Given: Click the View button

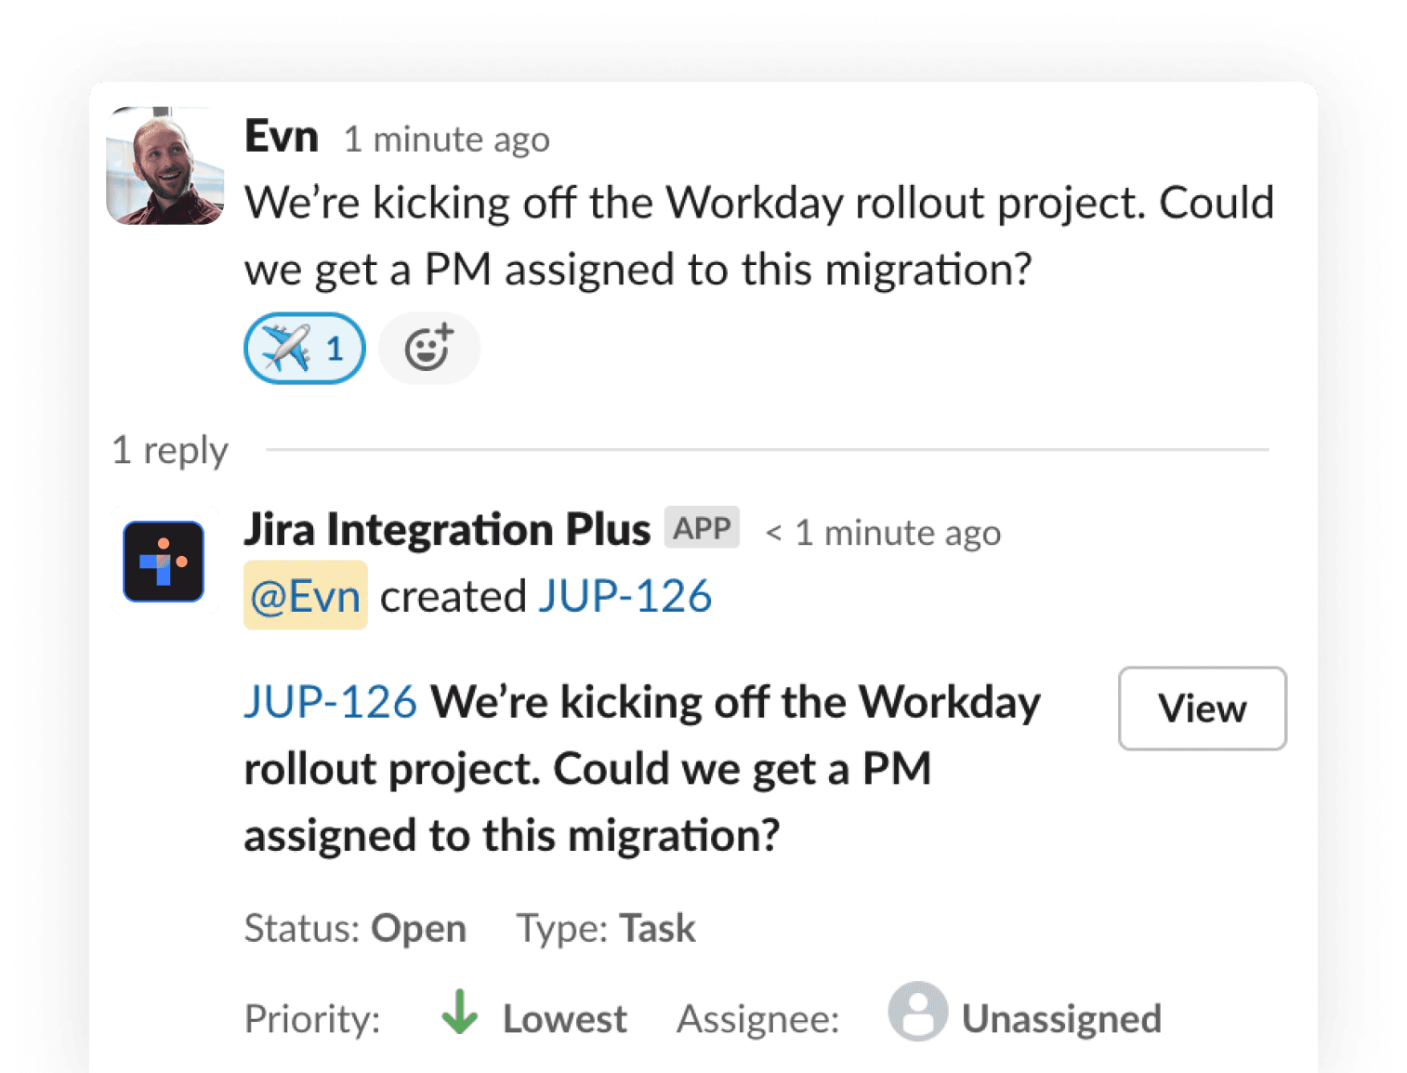Looking at the screenshot, I should pos(1203,709).
